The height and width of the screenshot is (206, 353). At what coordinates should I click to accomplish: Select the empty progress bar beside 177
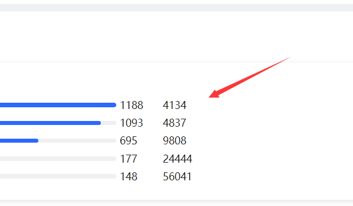coord(58,159)
